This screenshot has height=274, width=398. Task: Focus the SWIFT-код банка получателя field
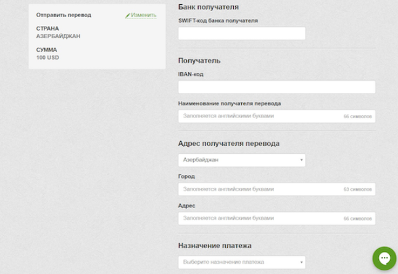[241, 33]
